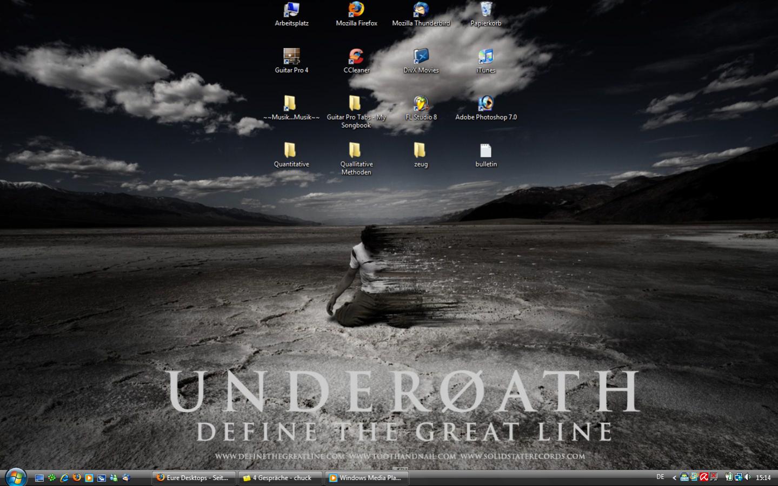Click the DE language bar indicator
The width and height of the screenshot is (778, 486).
(x=660, y=477)
